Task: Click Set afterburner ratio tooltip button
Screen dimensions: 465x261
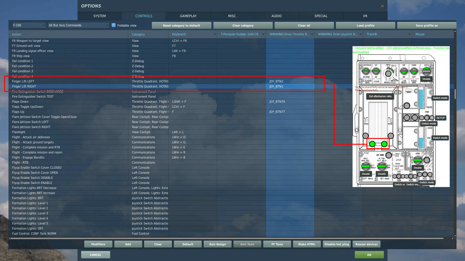Action: click(x=380, y=96)
